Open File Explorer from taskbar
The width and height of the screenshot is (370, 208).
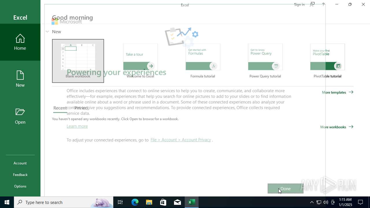pyautogui.click(x=149, y=202)
